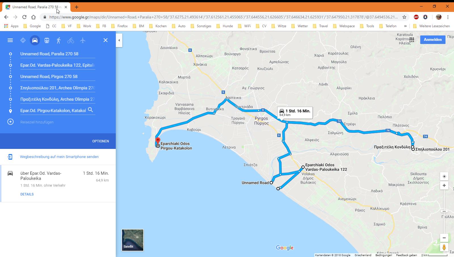Open the Sonstiges bookmark folder
Screen dimensions: 454x257
coord(201,26)
